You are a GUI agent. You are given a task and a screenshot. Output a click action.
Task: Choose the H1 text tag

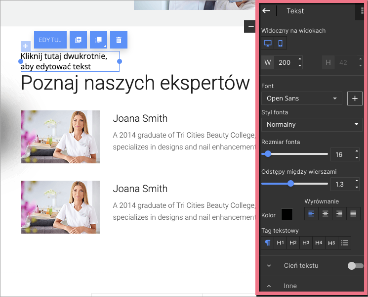281,243
